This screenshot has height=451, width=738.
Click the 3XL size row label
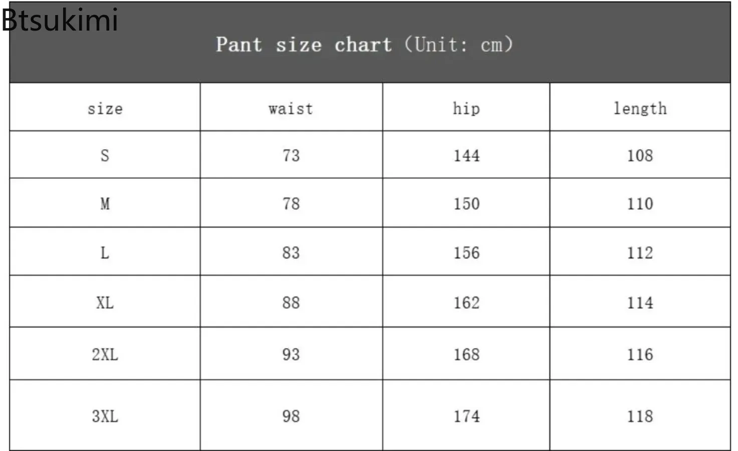[105, 416]
